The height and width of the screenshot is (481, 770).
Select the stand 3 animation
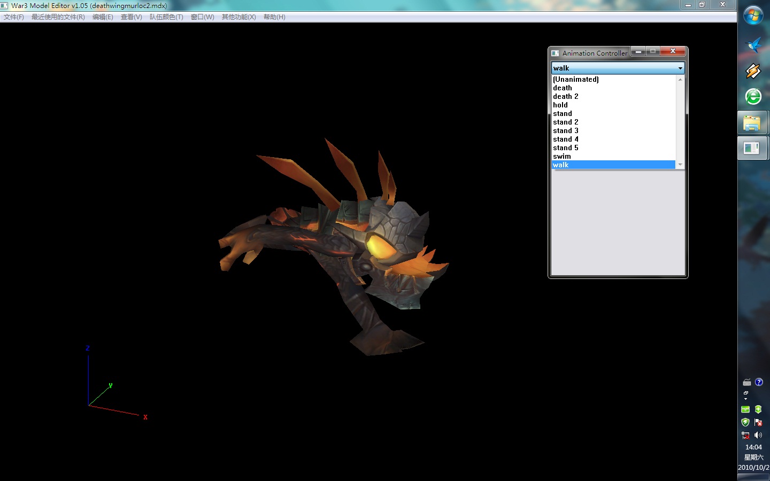[x=614, y=130]
